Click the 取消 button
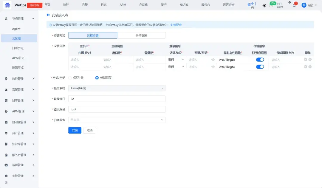The image size is (322, 188). tap(89, 130)
